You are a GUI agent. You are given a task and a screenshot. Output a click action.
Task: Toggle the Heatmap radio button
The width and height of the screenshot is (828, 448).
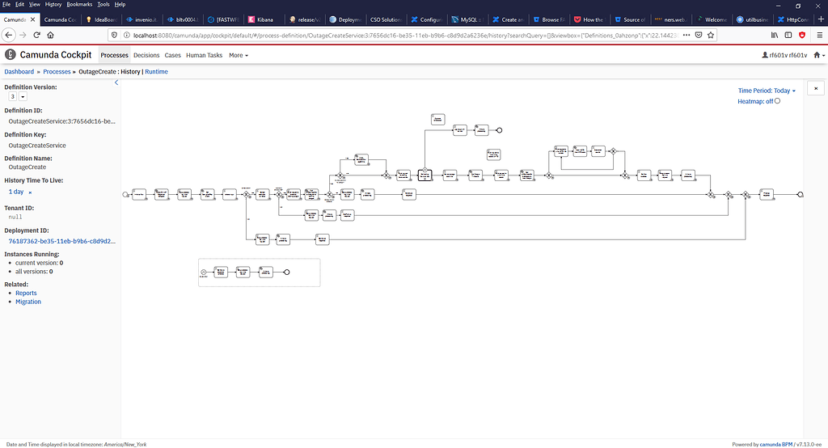(777, 101)
